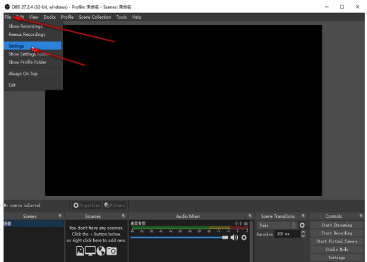Enable Studio Mode
Viewport: 367px width, 262px height.
tap(336, 250)
